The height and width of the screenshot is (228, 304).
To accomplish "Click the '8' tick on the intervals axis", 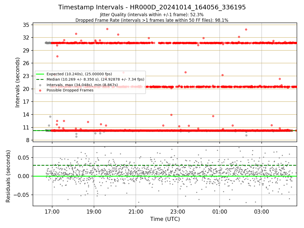I will point(28,140).
